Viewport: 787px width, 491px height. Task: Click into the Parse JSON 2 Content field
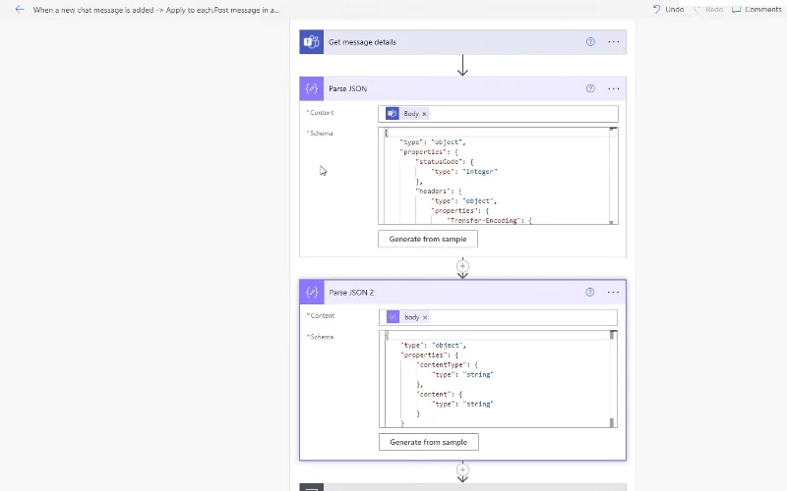(x=498, y=317)
